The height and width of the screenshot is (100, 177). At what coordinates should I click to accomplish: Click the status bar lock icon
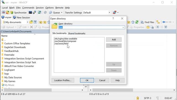pos(138,98)
